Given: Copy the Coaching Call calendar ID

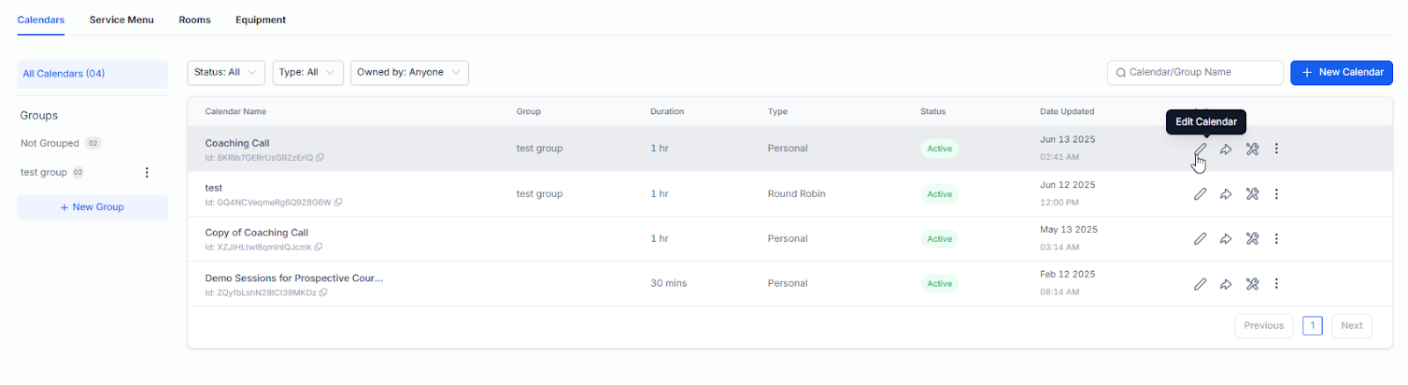Looking at the screenshot, I should pyautogui.click(x=320, y=158).
